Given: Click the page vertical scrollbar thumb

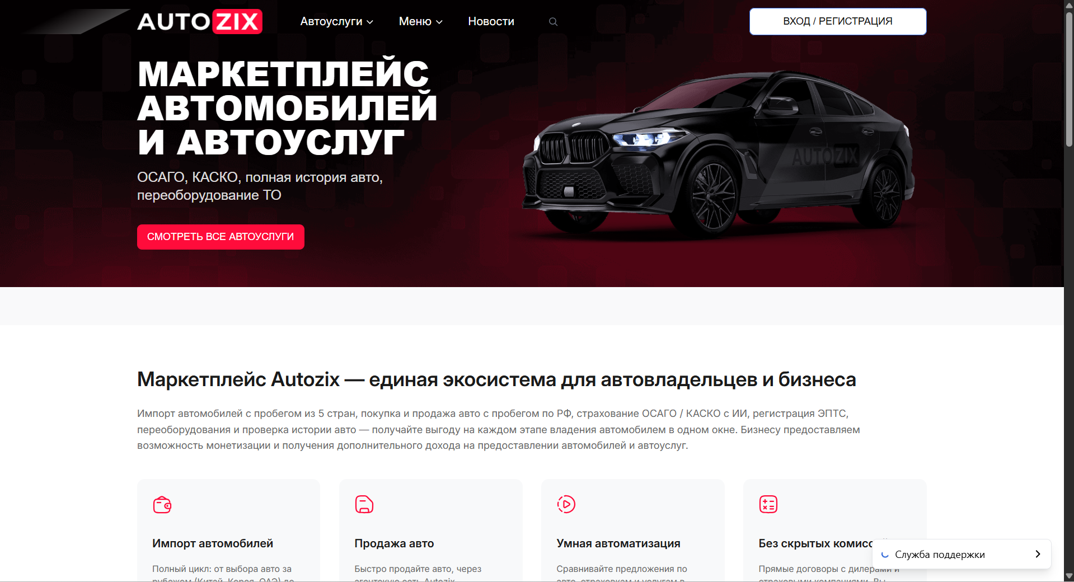Looking at the screenshot, I should pos(1069,78).
